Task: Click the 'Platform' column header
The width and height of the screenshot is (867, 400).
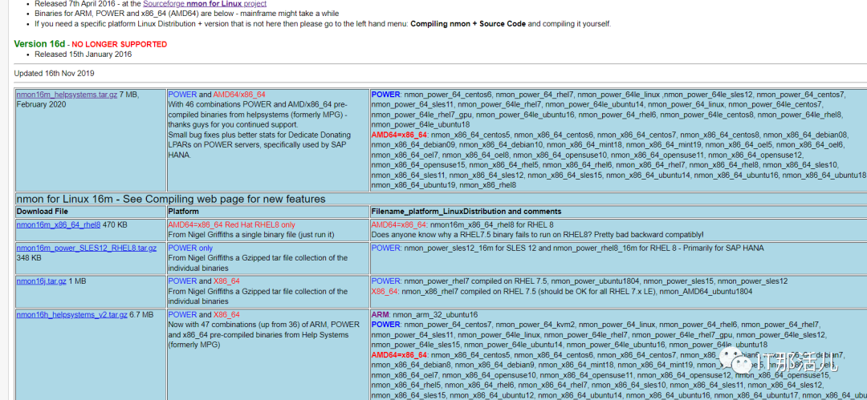Action: tap(183, 212)
